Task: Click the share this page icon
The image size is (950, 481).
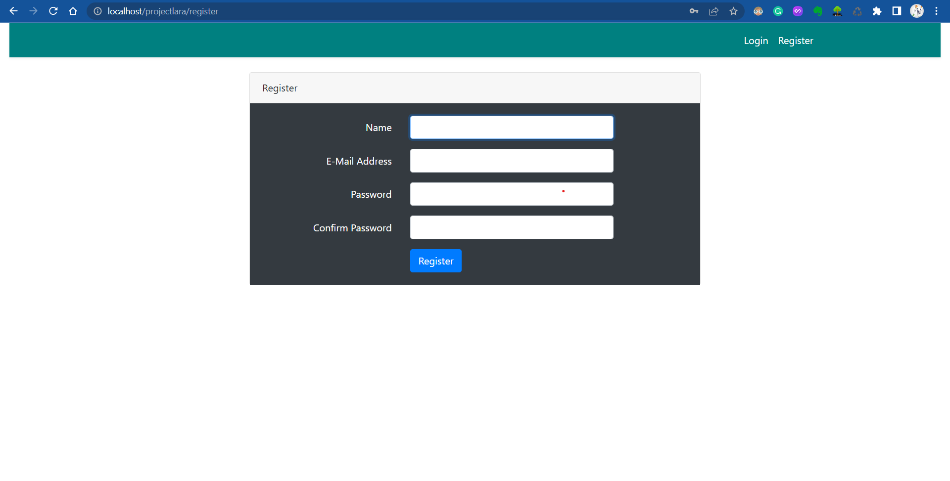Action: point(714,11)
